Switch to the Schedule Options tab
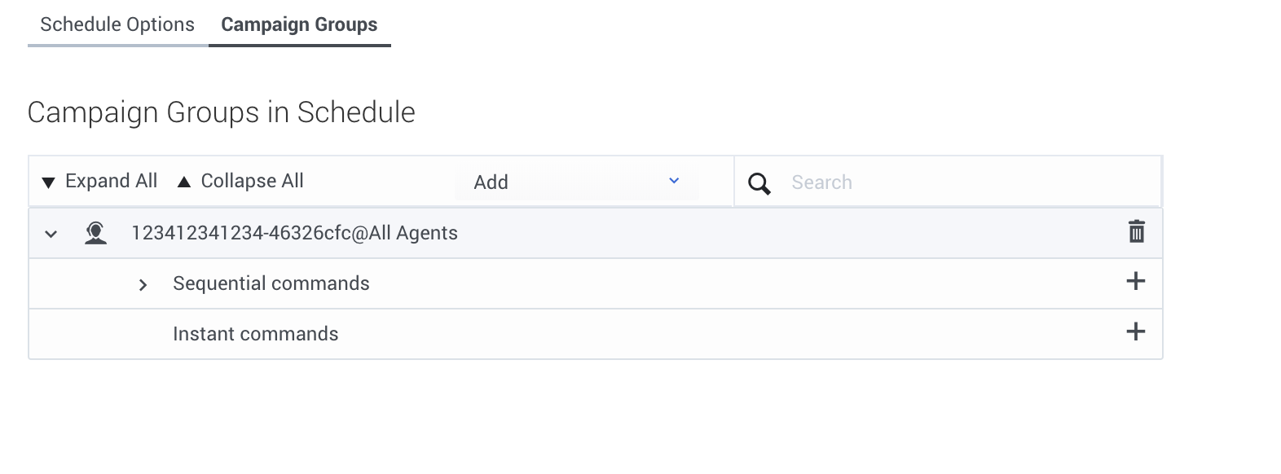Screen dimensions: 1281x474 point(117,24)
